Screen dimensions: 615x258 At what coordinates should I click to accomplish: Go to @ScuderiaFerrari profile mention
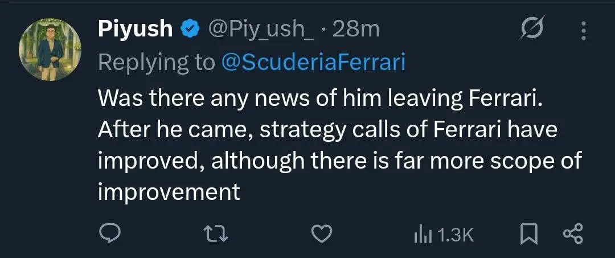tap(313, 63)
